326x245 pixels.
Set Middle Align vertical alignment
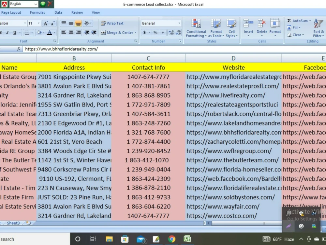pos(71,23)
